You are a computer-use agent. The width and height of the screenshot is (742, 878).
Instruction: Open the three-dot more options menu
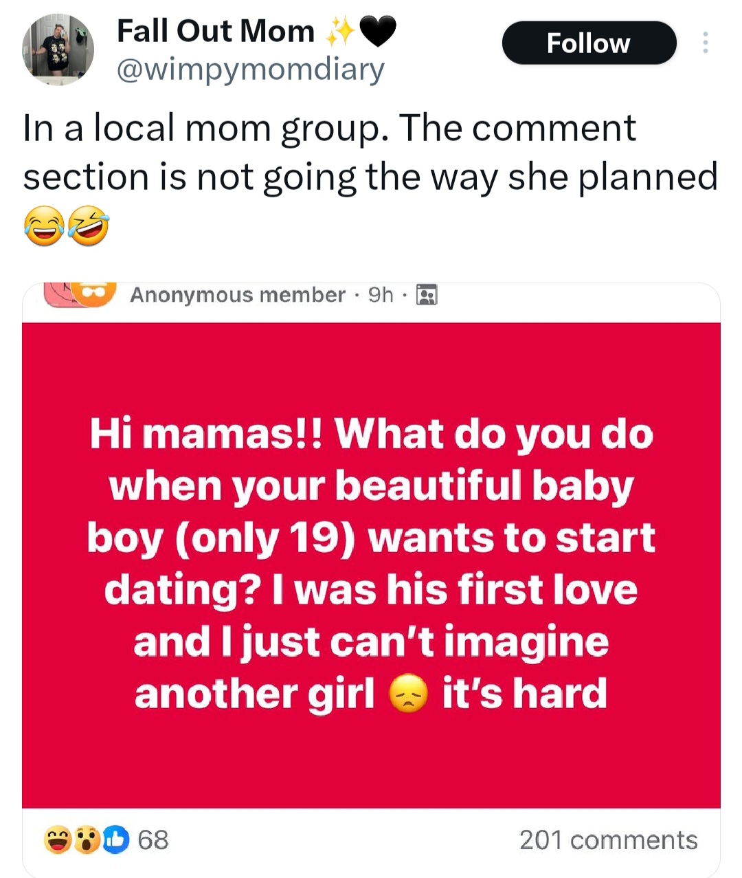click(704, 43)
